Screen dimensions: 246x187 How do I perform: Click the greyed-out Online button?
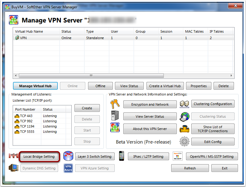pyautogui.click(x=73, y=86)
